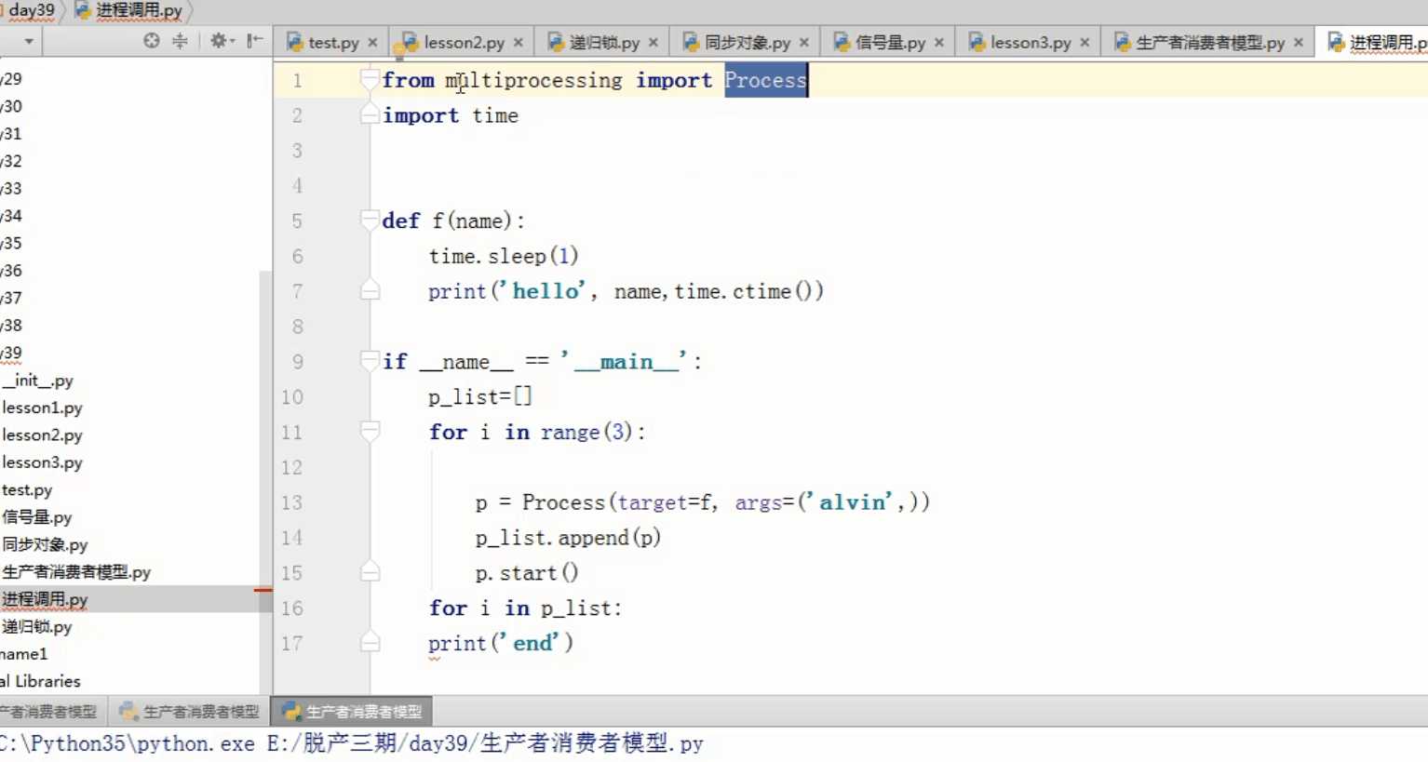1428x762 pixels.
Task: Close the lesson2.py editor tab
Action: [x=519, y=43]
